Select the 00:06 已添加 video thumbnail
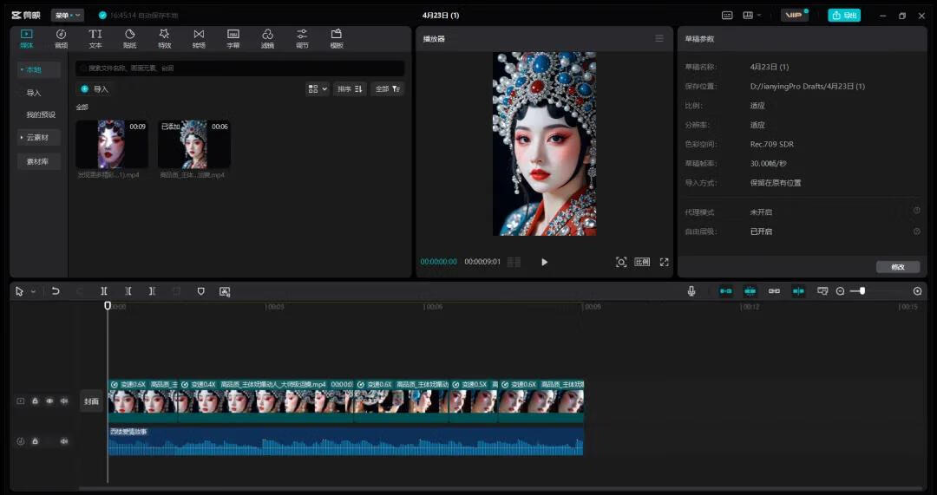The height and width of the screenshot is (495, 937). click(194, 144)
